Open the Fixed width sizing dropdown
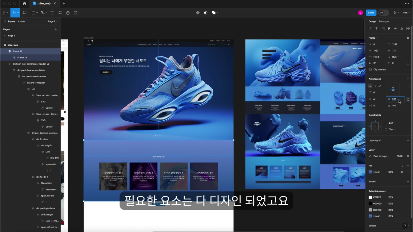 [376, 57]
